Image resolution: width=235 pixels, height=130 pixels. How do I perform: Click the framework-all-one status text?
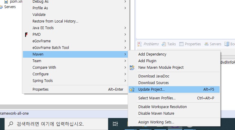(x=14, y=113)
